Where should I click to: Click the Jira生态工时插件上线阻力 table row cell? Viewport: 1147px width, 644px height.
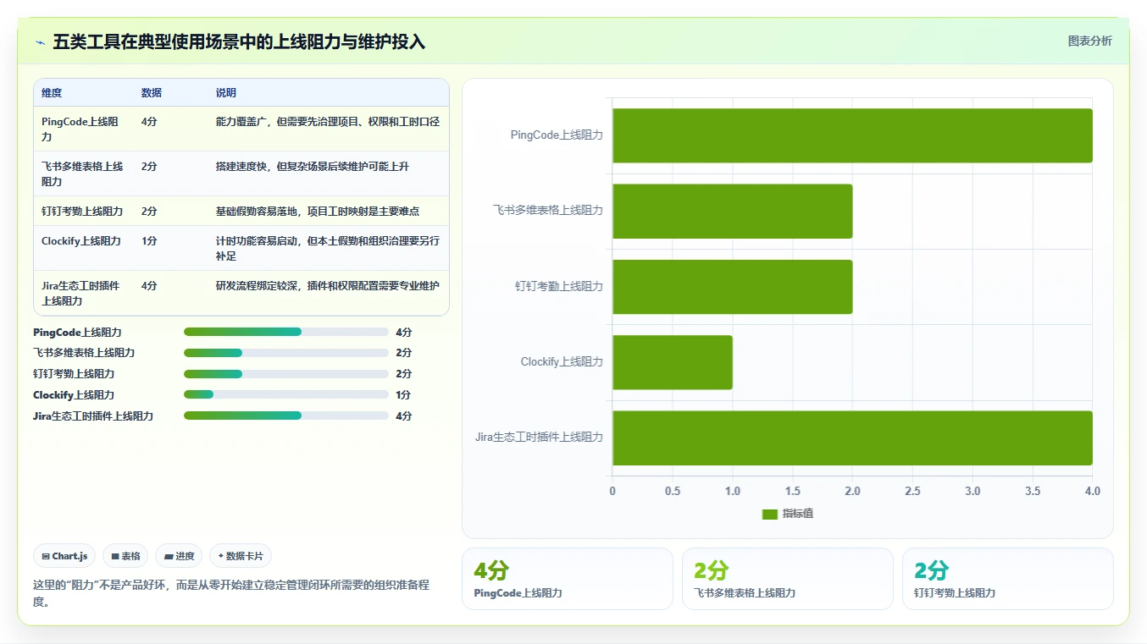[x=83, y=293]
